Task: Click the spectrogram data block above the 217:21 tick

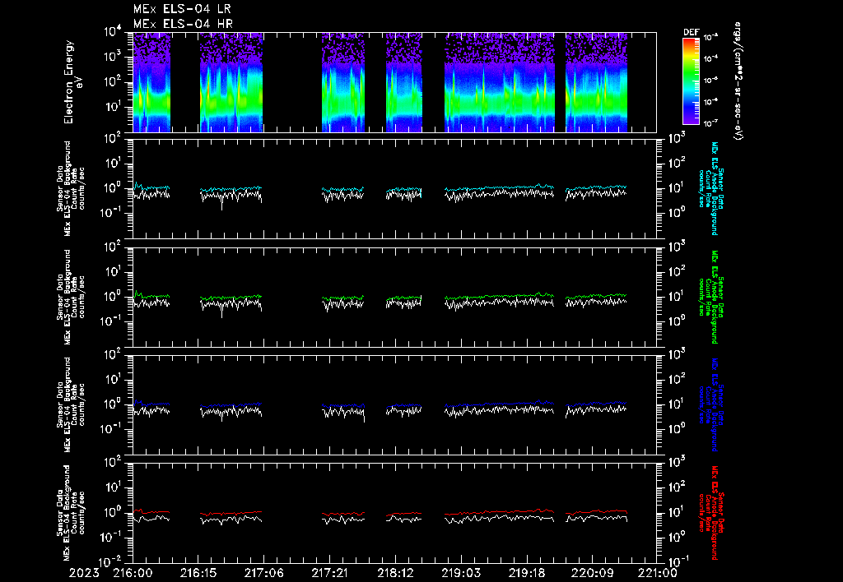Action: coord(343,82)
